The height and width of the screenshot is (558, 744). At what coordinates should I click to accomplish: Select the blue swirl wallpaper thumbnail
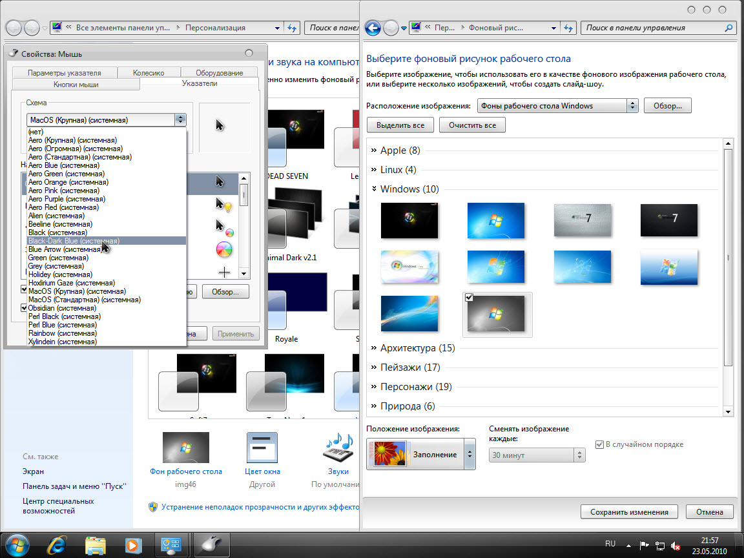pyautogui.click(x=409, y=313)
